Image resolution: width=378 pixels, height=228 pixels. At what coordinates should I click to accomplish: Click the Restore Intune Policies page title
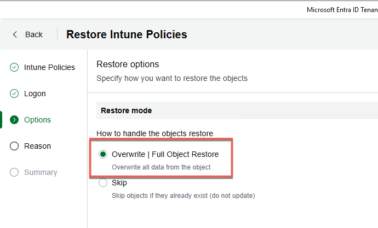click(127, 34)
